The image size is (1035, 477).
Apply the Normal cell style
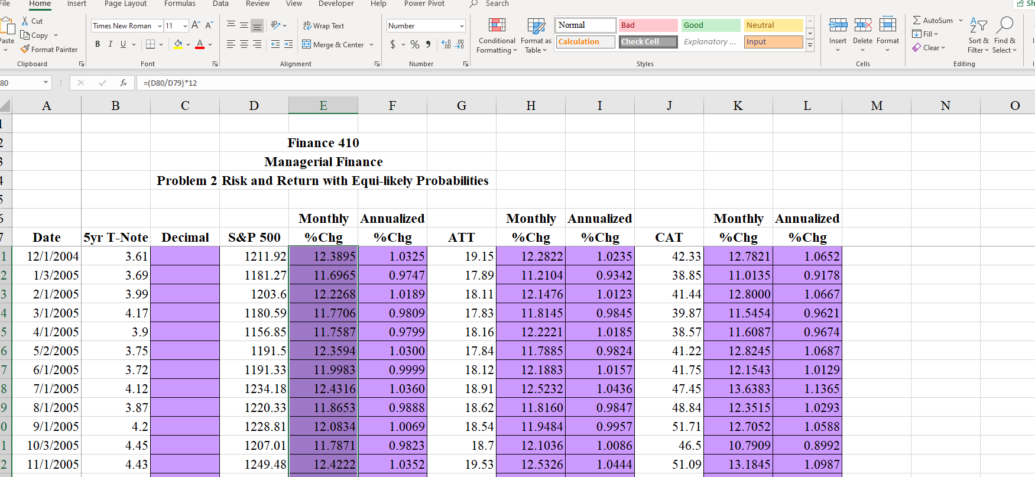click(585, 25)
